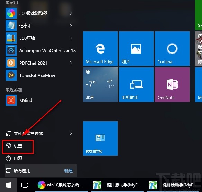Viewport: 202px width, 192px height.
Task: Expand PDFChef 2021 jump list arrow
Action: tap(71, 63)
